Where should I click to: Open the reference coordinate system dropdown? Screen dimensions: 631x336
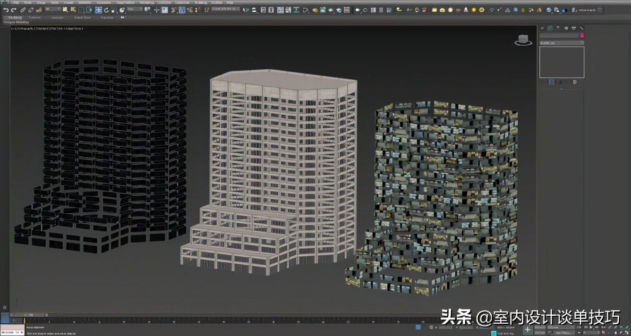pos(135,9)
